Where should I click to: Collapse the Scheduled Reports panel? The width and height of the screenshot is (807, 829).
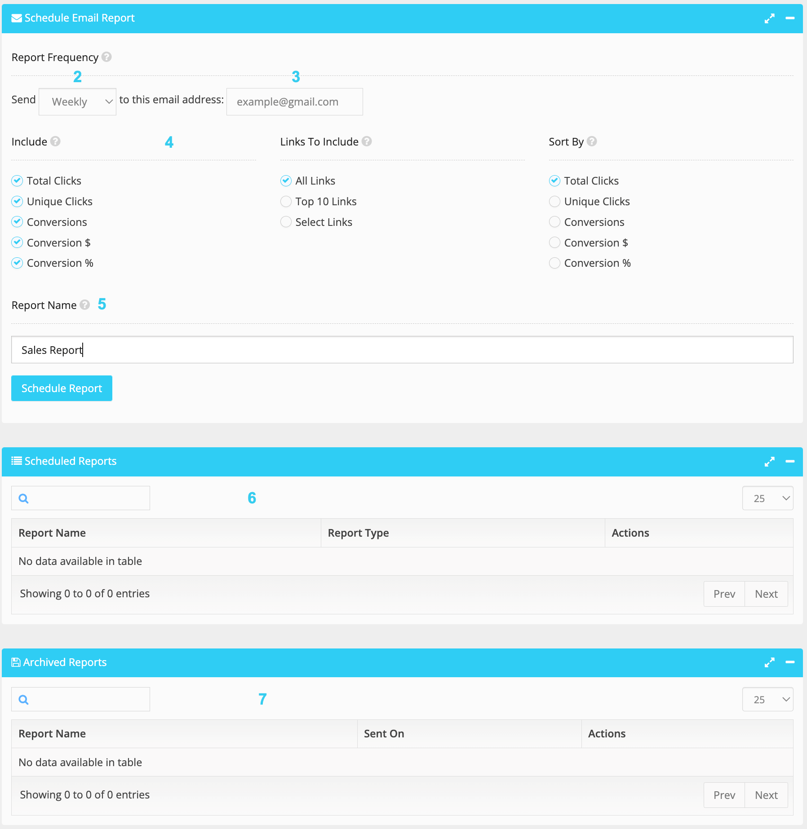(790, 462)
